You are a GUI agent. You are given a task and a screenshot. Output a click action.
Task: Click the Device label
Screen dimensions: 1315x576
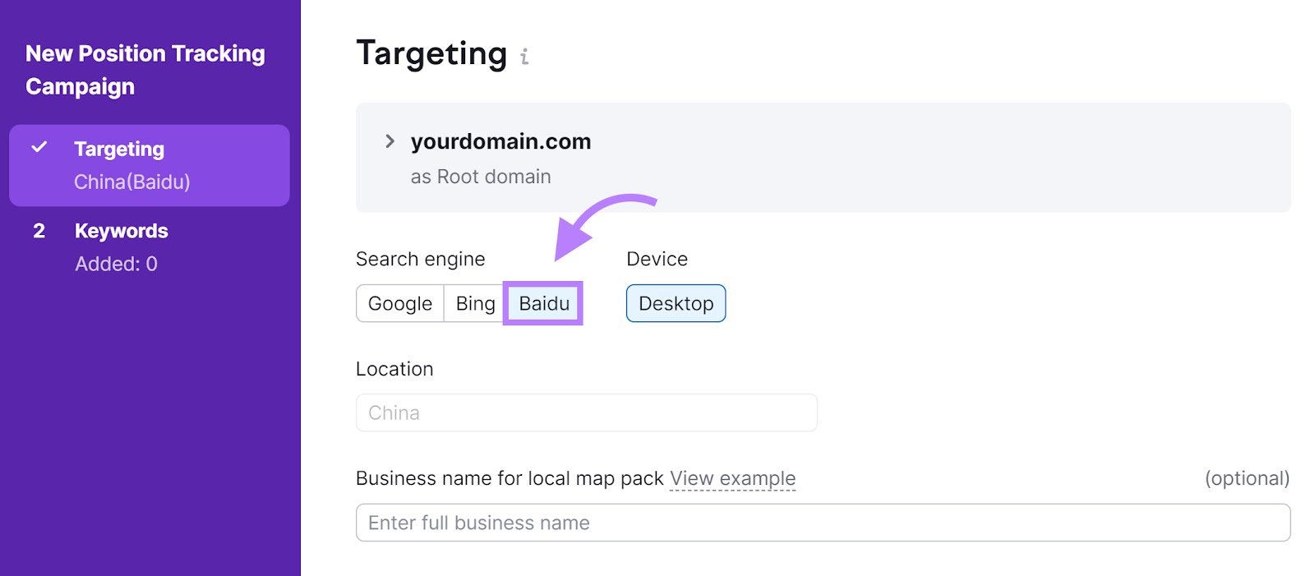657,259
